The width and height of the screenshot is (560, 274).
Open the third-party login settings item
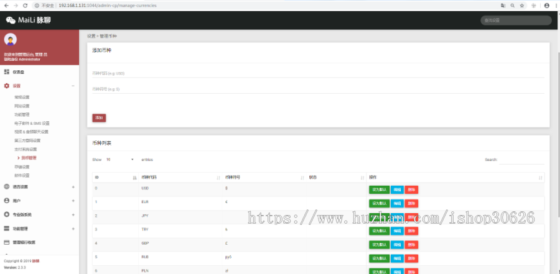27,140
